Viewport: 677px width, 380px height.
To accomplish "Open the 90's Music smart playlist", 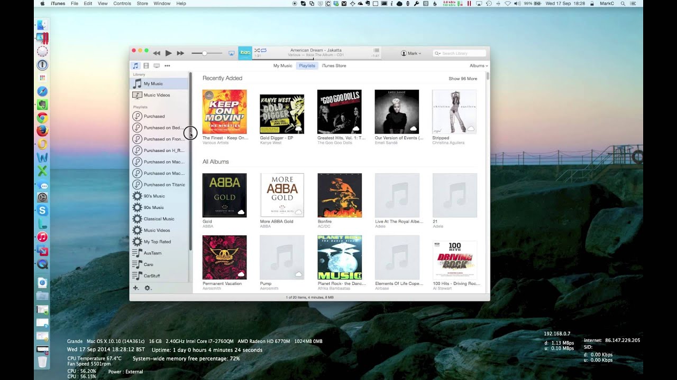I will (159, 196).
